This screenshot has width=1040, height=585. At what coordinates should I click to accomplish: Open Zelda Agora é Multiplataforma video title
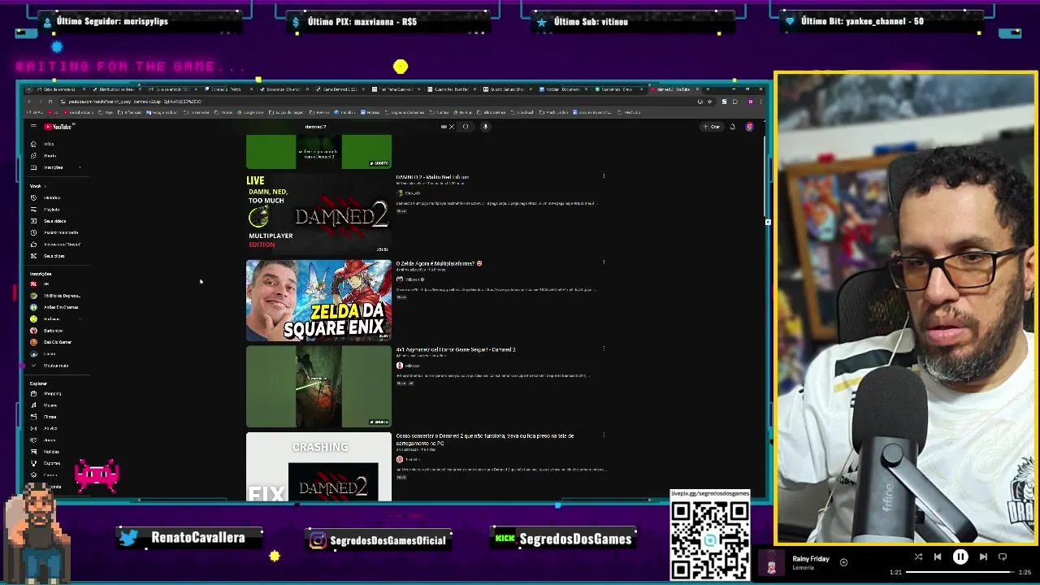tap(439, 263)
